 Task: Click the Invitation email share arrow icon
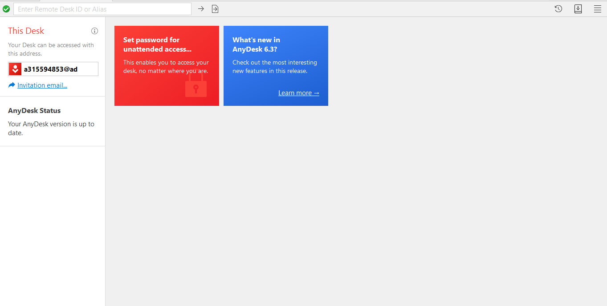click(12, 85)
